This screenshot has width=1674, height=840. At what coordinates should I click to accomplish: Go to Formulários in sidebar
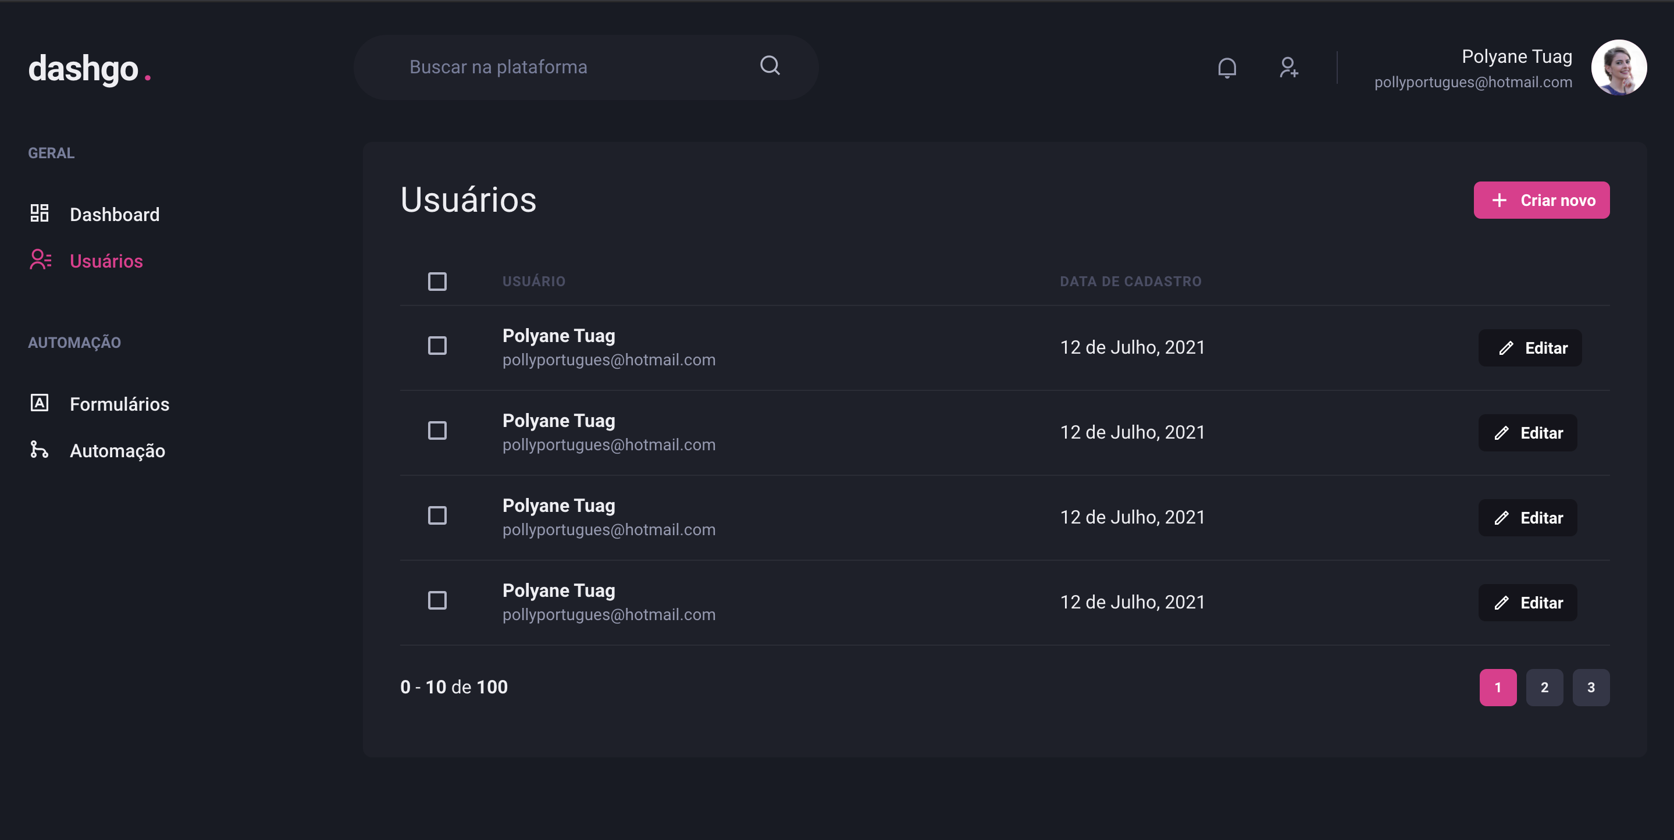(120, 404)
